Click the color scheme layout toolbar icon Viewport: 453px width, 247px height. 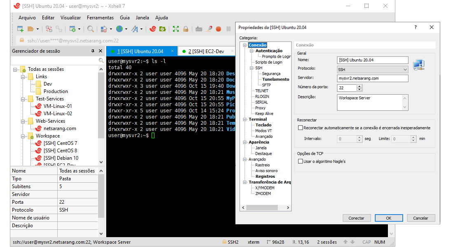click(104, 29)
